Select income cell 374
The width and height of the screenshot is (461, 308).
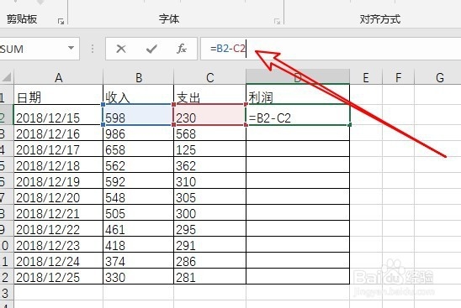[139, 260]
